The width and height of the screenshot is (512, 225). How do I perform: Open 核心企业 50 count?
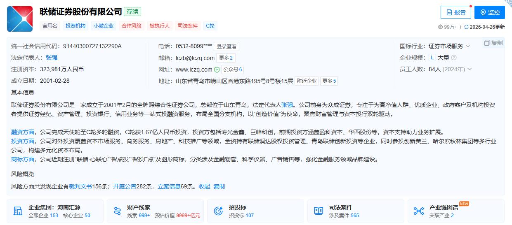77,215
